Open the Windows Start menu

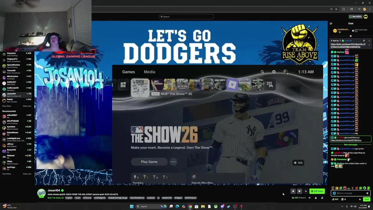tap(132, 206)
